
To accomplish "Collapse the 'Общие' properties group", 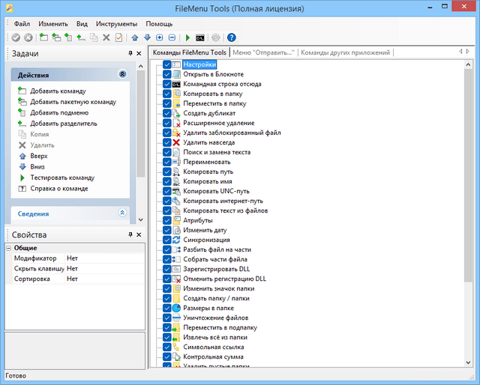I will (x=9, y=248).
